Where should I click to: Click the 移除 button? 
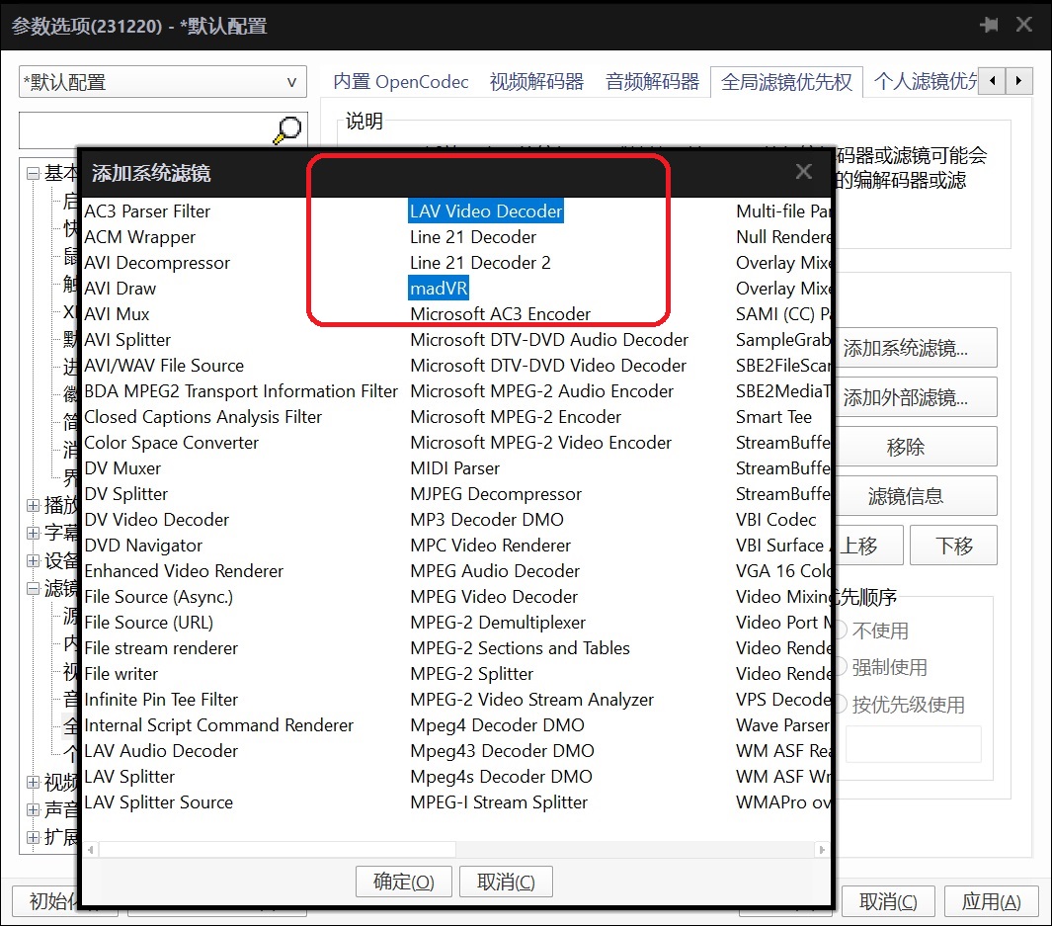tap(915, 447)
